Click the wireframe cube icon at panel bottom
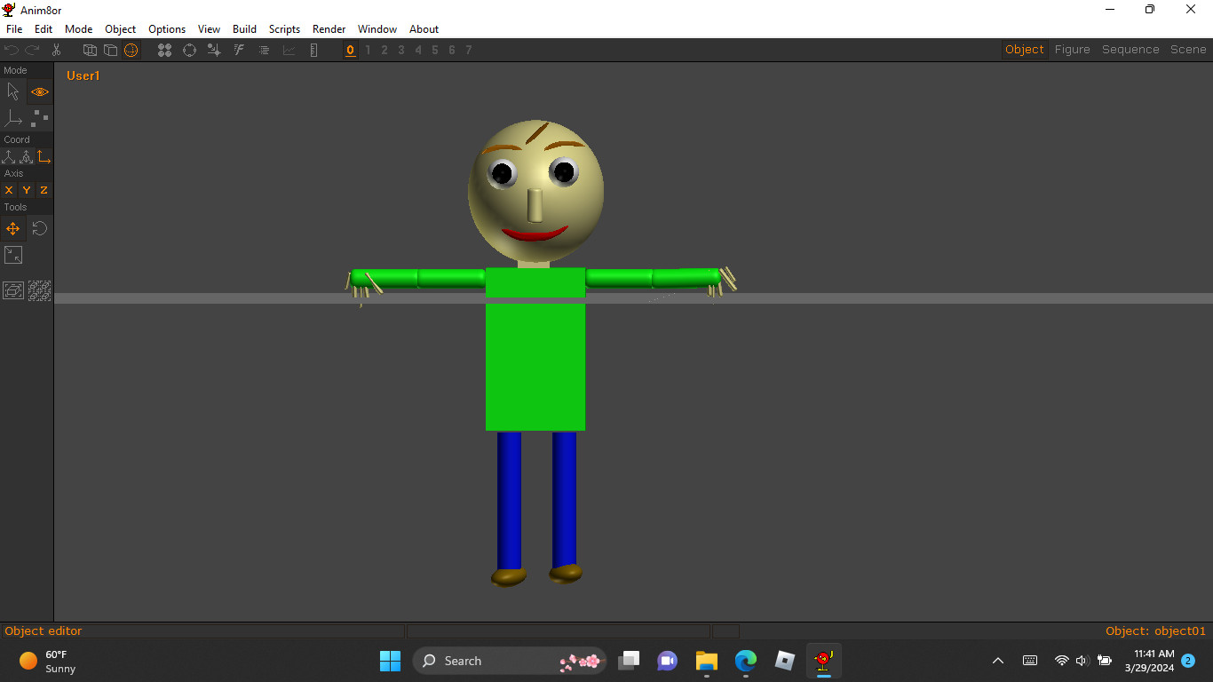Viewport: 1213px width, 682px height. (13, 289)
